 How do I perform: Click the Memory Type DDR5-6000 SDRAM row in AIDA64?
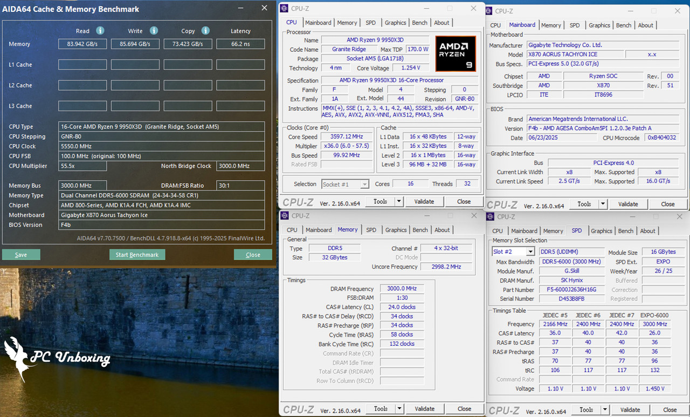(162, 195)
